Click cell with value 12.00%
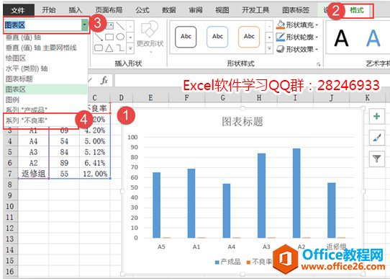Screen dimensions: 390x279 (x=95, y=174)
